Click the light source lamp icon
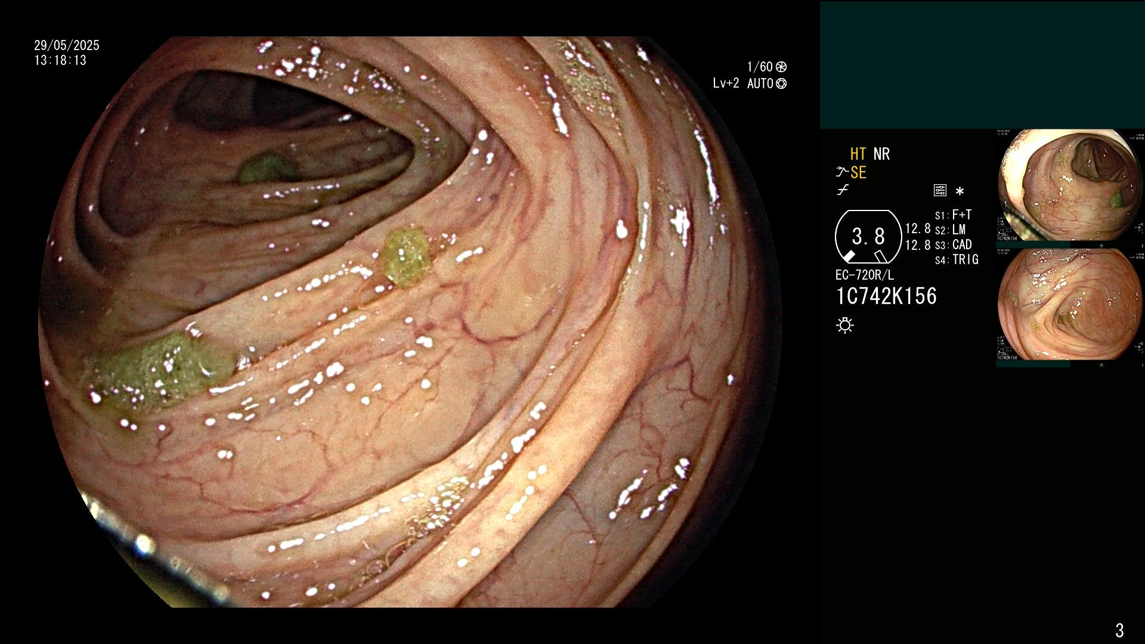 (x=845, y=326)
